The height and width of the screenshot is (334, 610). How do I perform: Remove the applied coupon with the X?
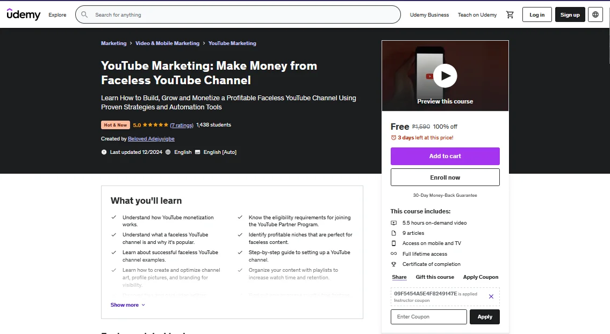491,296
